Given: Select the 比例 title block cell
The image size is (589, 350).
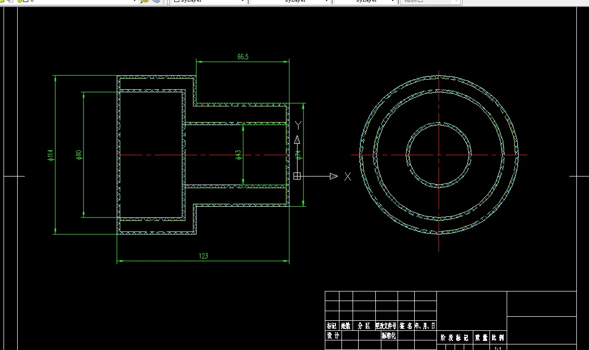Looking at the screenshot, I should pos(498,337).
